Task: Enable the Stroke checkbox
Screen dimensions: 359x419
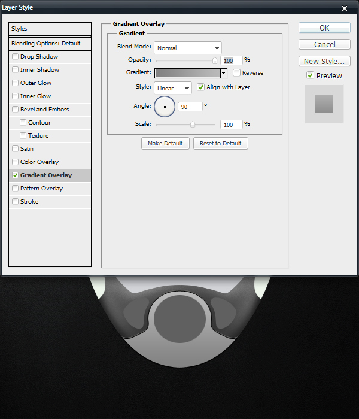Action: pos(15,201)
